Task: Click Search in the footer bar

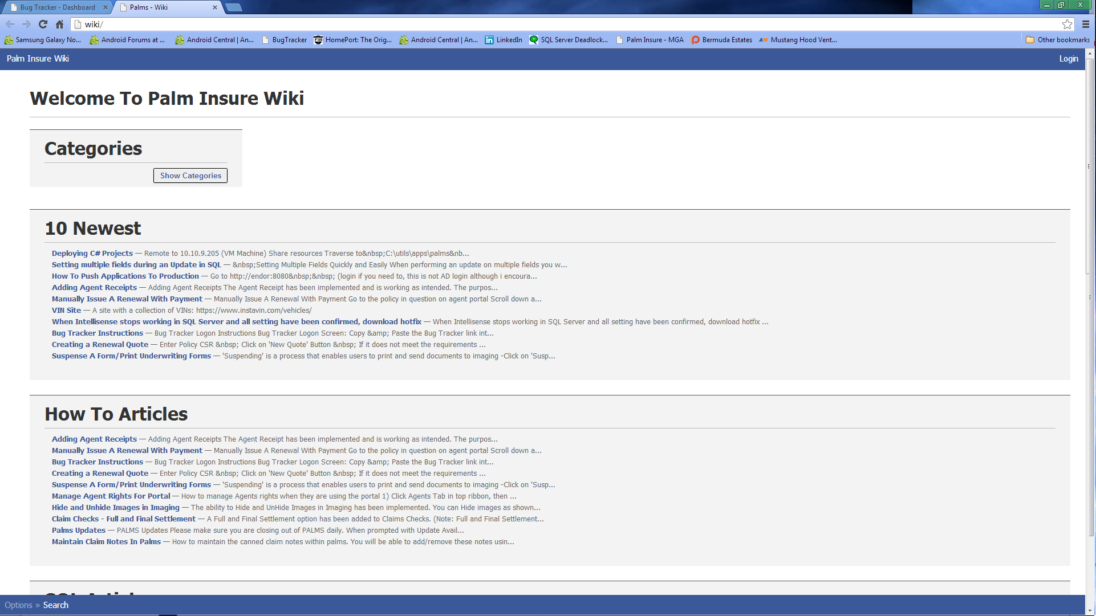Action: (56, 605)
